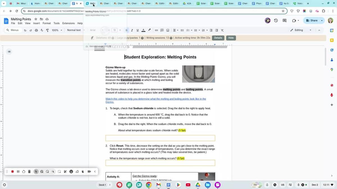This screenshot has height=189, width=337.
Task: Click the print icon in toolbar
Action: point(36,30)
